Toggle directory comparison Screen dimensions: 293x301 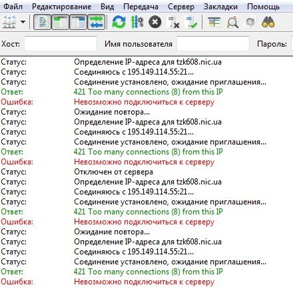[x=232, y=22]
